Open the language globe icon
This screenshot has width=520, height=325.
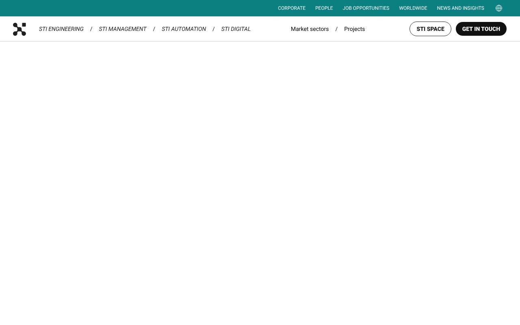(498, 8)
